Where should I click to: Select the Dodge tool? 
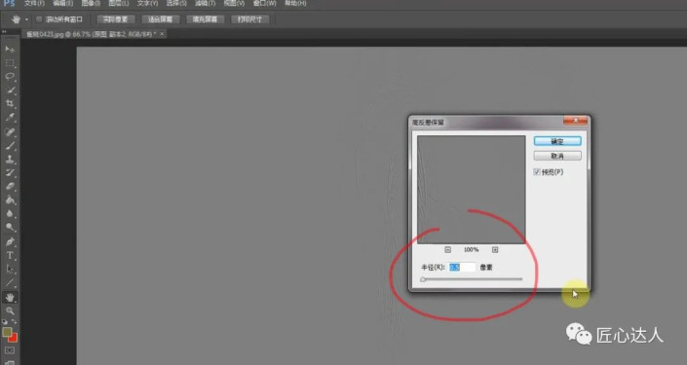[10, 227]
